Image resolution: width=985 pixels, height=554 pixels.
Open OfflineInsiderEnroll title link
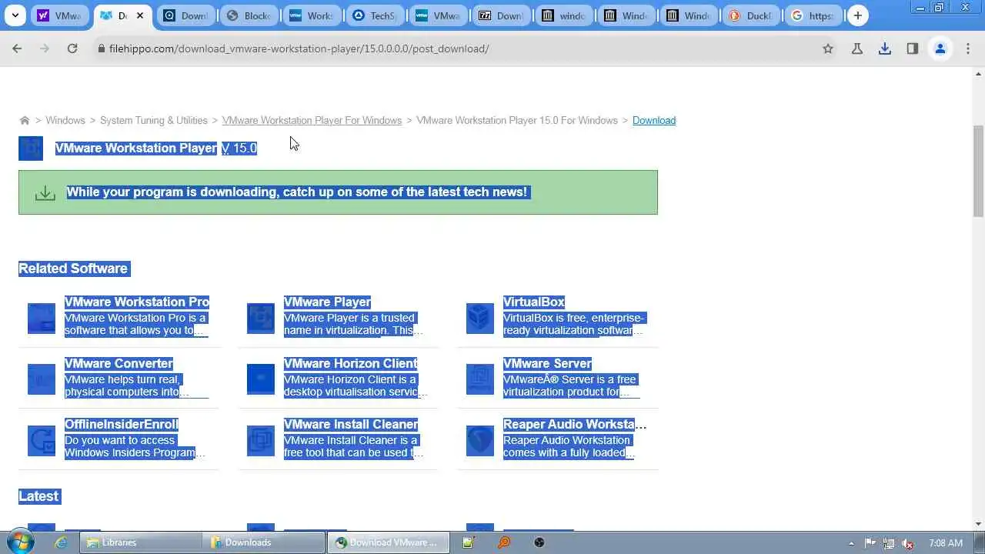[122, 424]
